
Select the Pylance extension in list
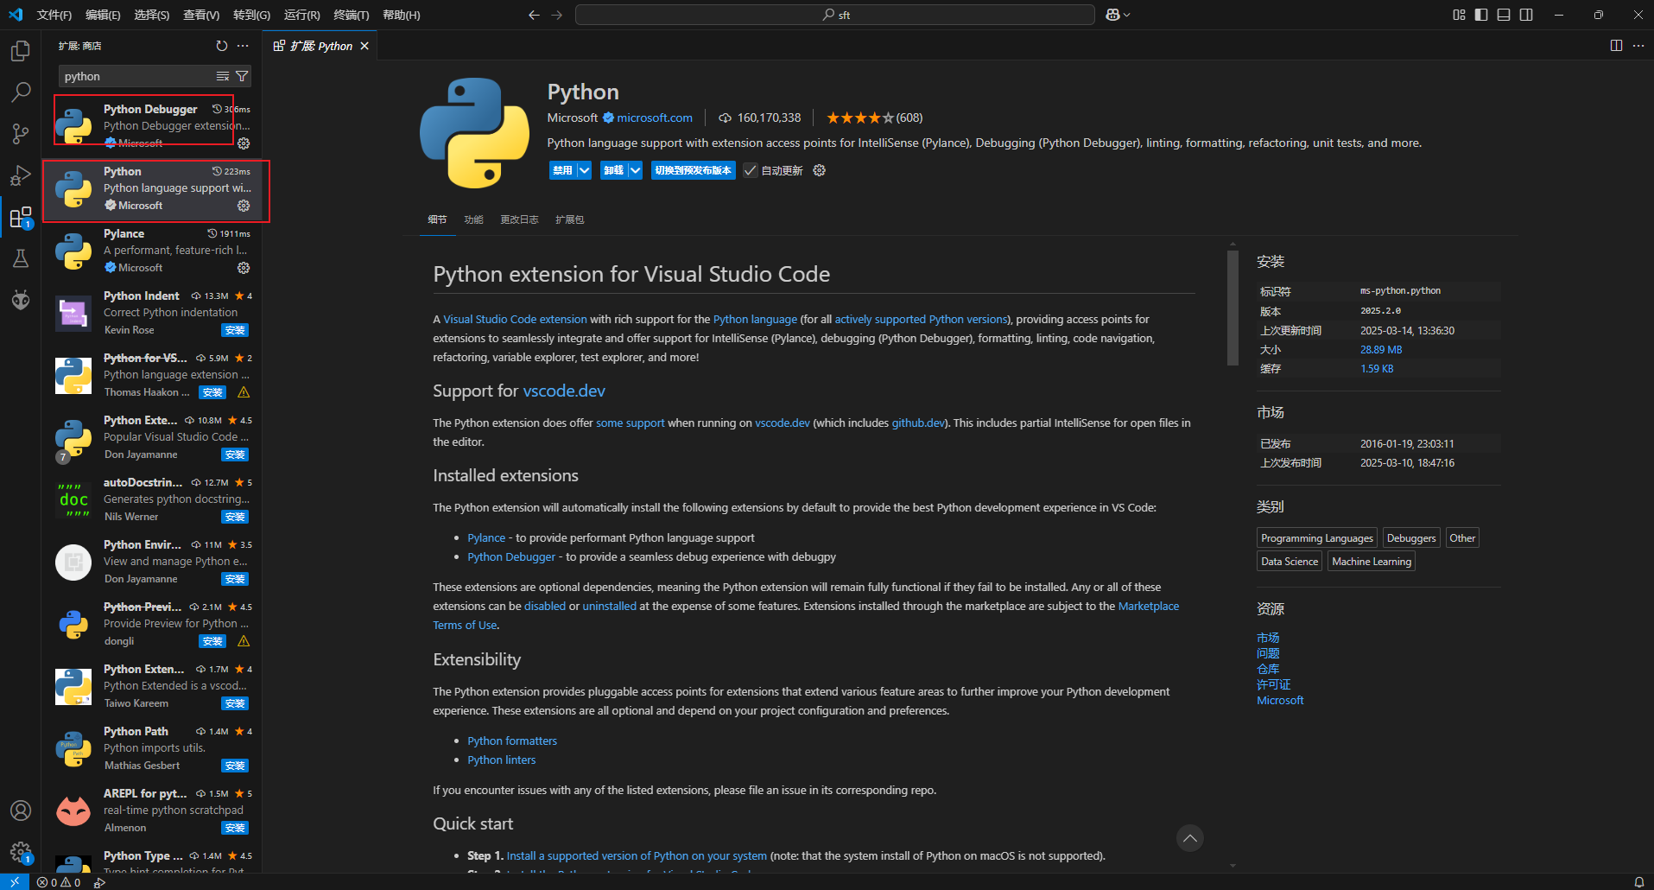click(x=152, y=251)
